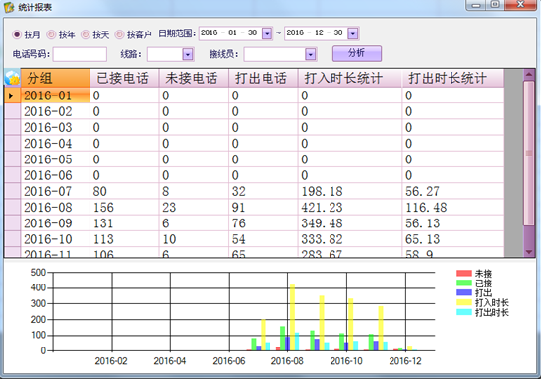Image resolution: width=541 pixels, height=379 pixels.
Task: Click the row selector arrow for 2016-01
Action: coord(12,95)
